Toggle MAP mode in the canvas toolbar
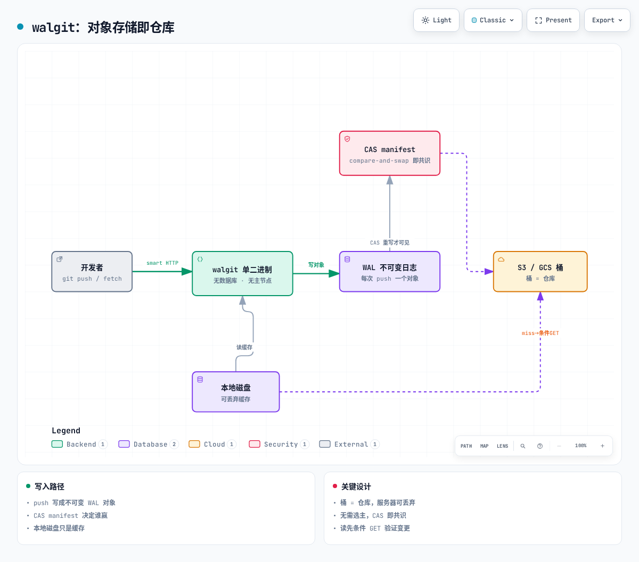 click(x=485, y=446)
